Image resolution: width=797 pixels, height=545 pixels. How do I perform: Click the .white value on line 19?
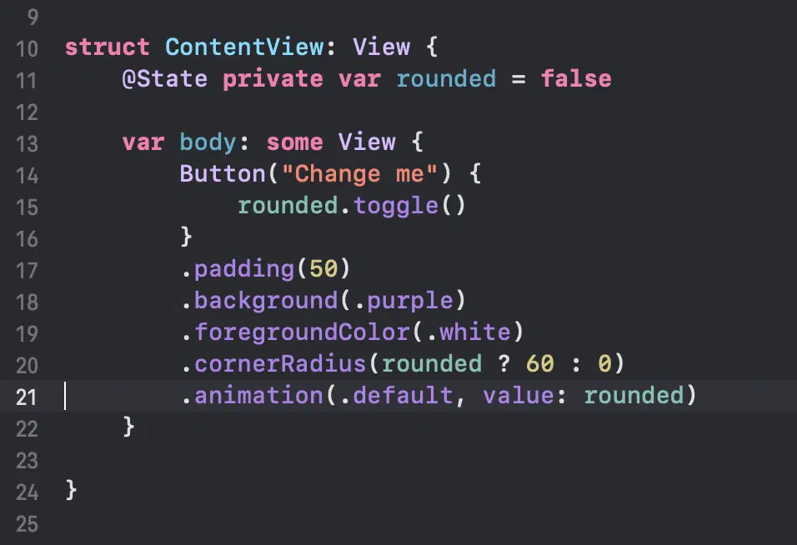468,332
